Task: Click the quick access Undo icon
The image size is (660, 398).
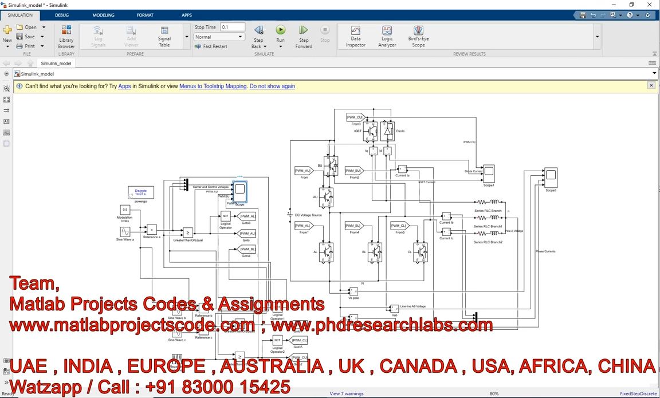Action: 593,15
